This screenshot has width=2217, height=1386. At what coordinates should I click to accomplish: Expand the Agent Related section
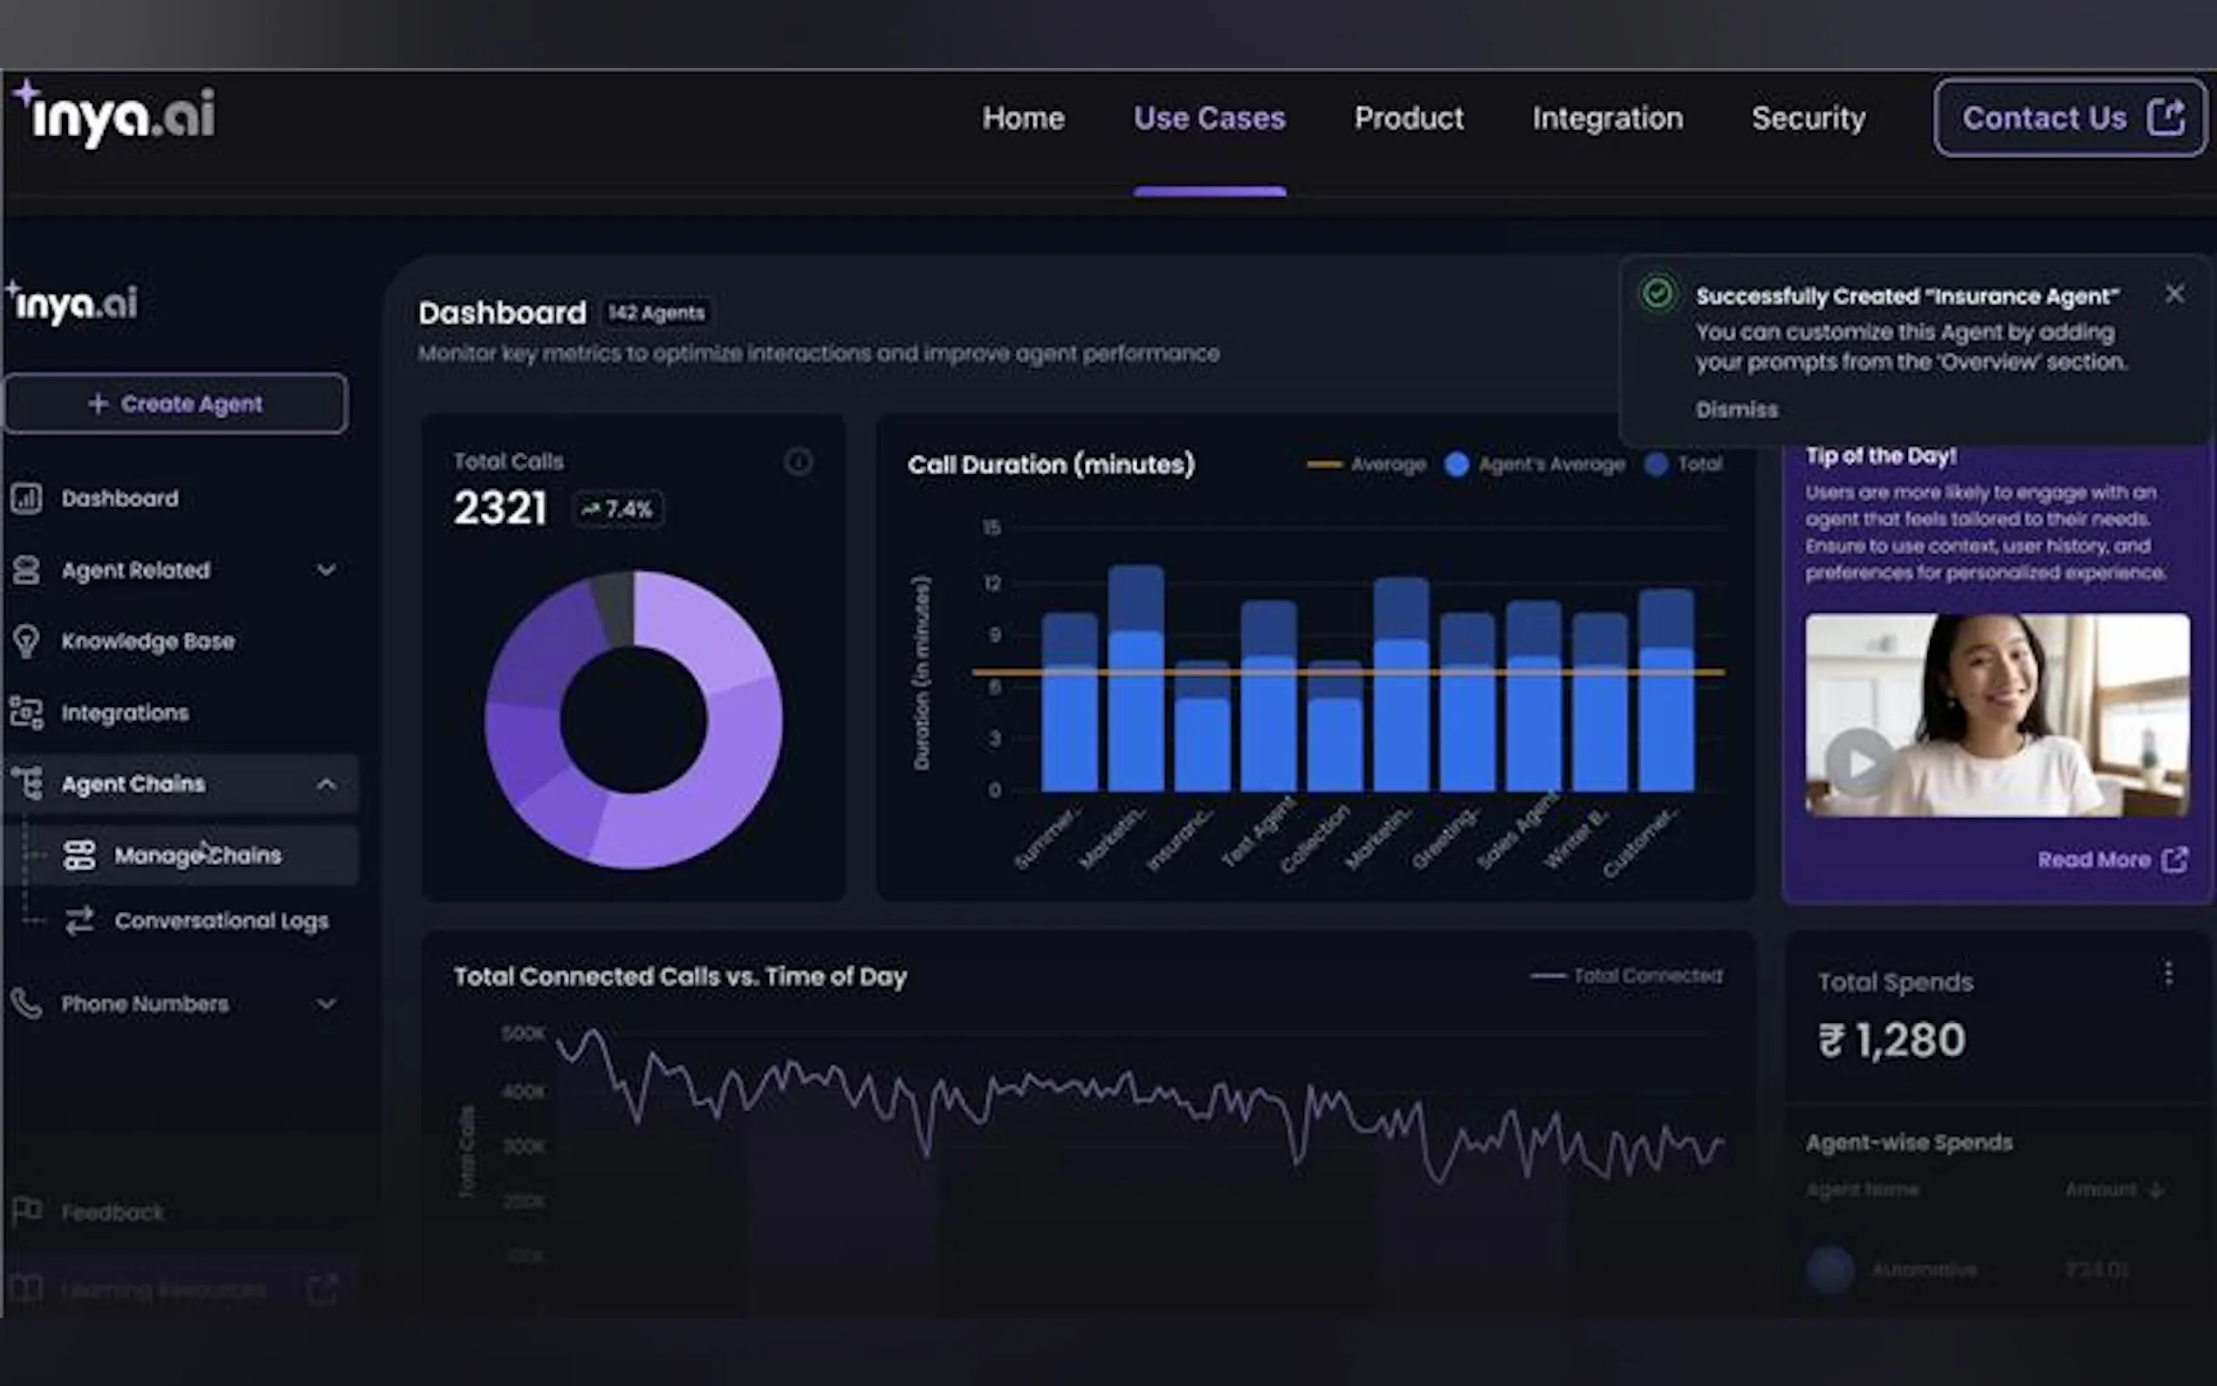pyautogui.click(x=326, y=570)
